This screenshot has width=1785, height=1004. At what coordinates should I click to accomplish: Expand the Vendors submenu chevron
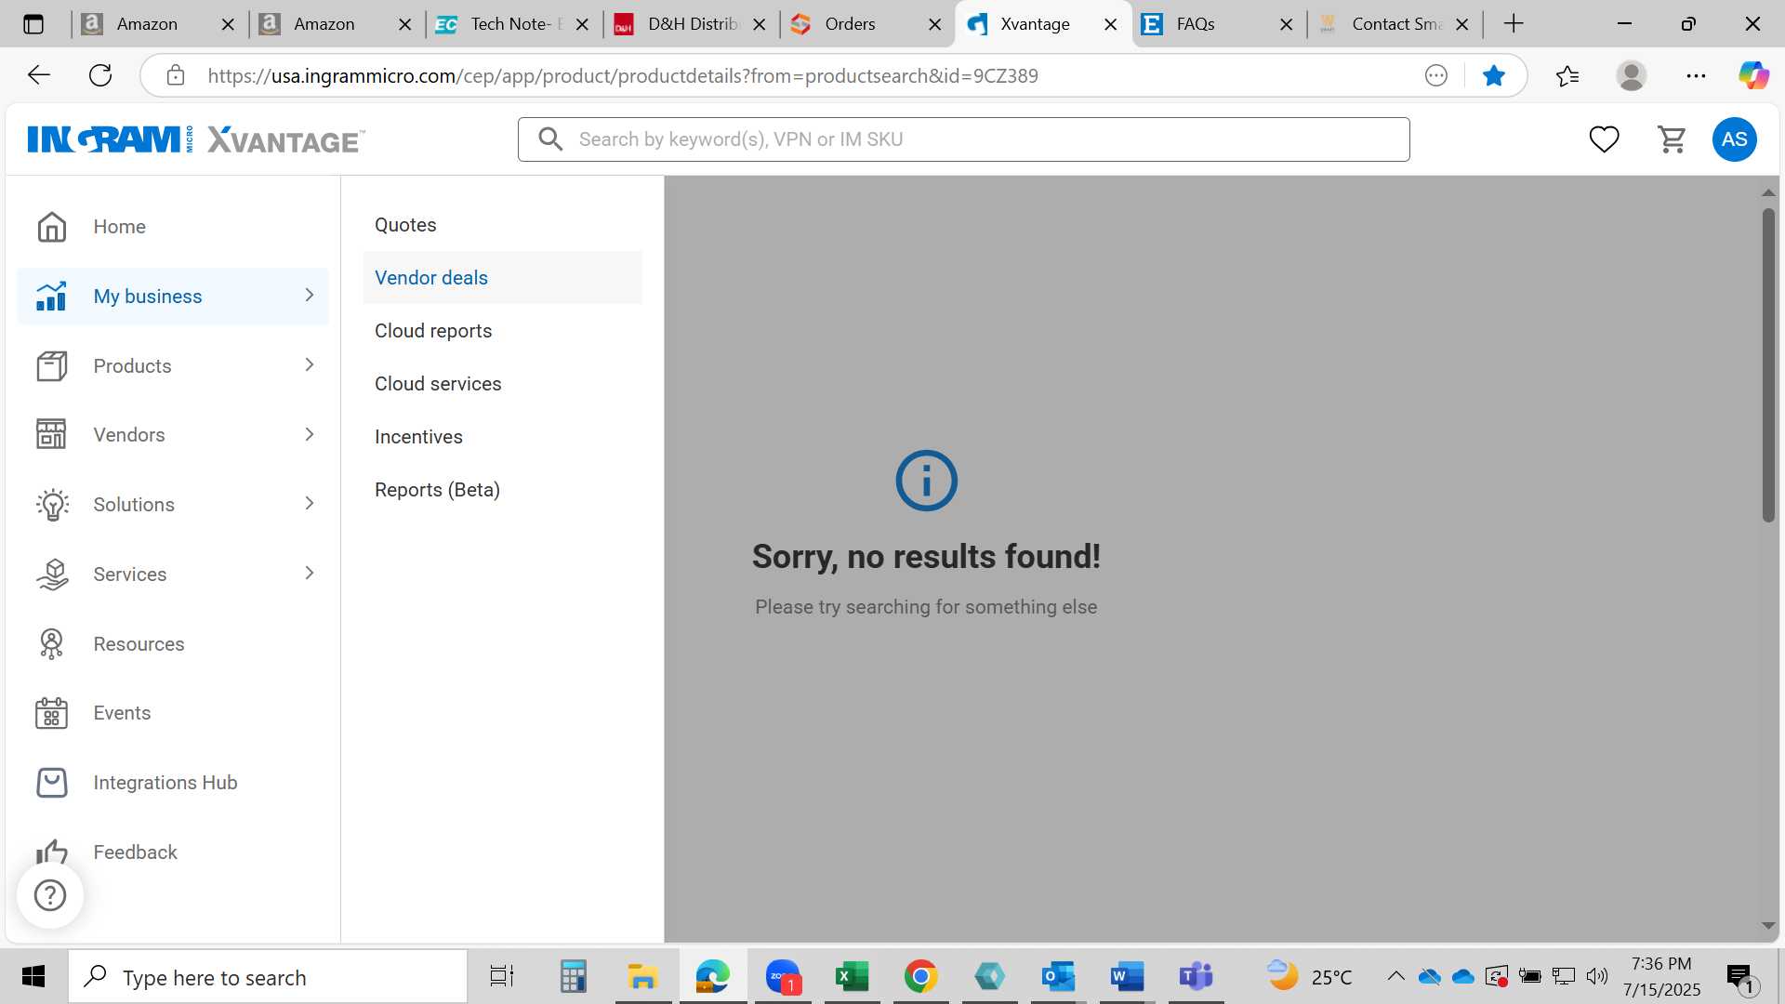click(310, 434)
